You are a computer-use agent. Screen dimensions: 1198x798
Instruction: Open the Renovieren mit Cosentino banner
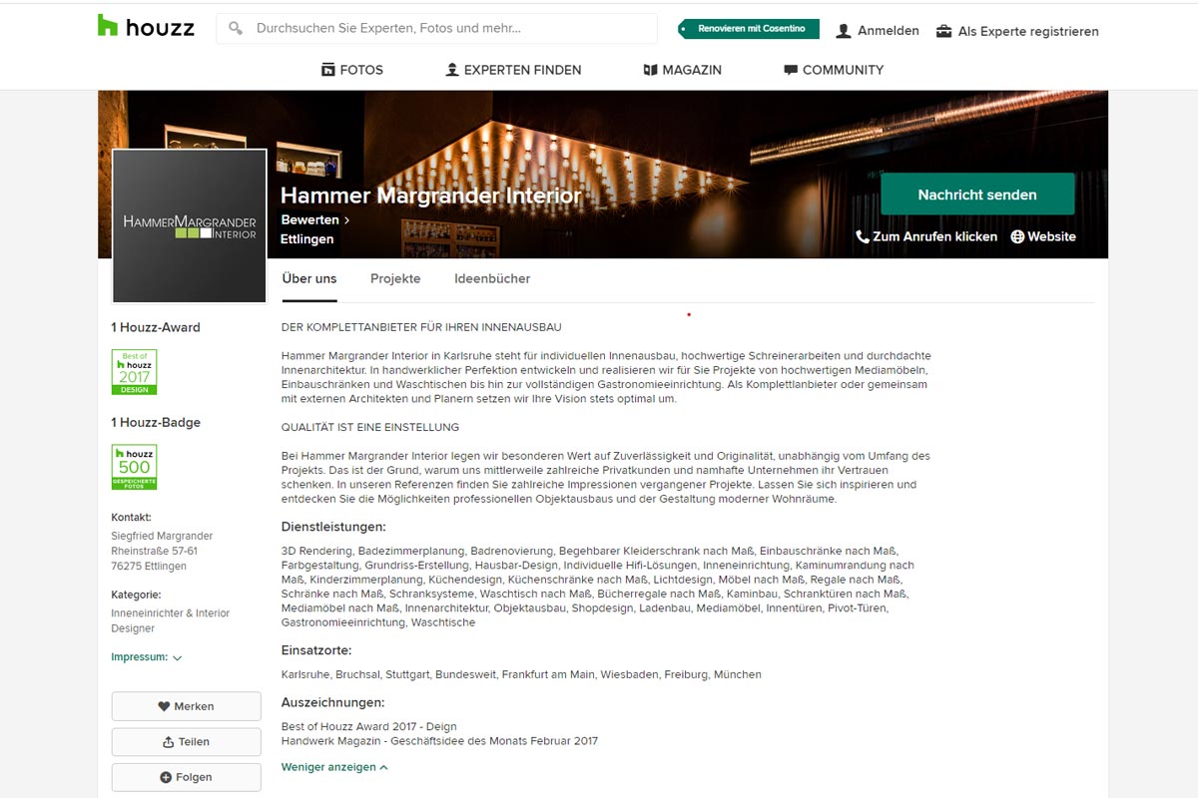pos(749,29)
